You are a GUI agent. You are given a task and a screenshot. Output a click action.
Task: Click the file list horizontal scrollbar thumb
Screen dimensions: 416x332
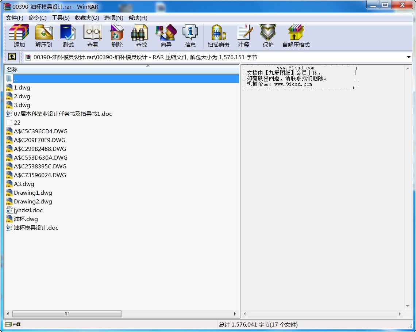click(67, 314)
